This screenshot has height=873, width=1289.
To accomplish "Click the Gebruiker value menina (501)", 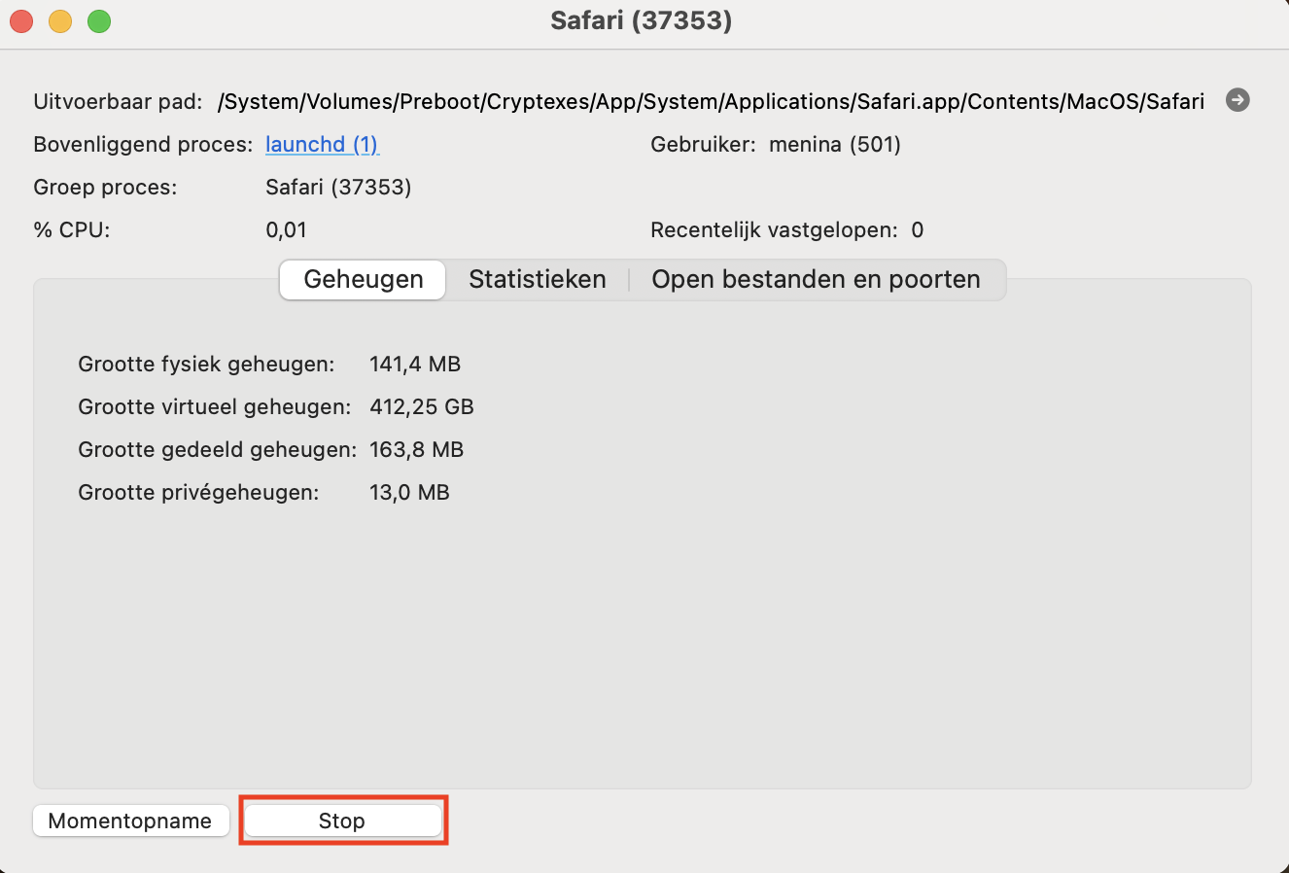I will pos(834,145).
